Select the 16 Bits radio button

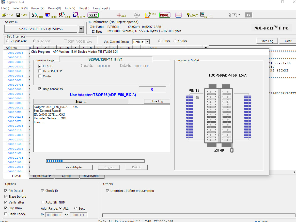tap(175, 41)
